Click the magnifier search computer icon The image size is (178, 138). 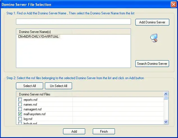(x=154, y=38)
